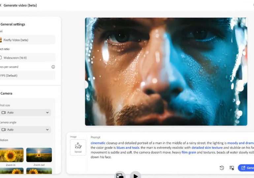Close the Generate video panel with X
The height and width of the screenshot is (178, 254).
coord(0,5)
